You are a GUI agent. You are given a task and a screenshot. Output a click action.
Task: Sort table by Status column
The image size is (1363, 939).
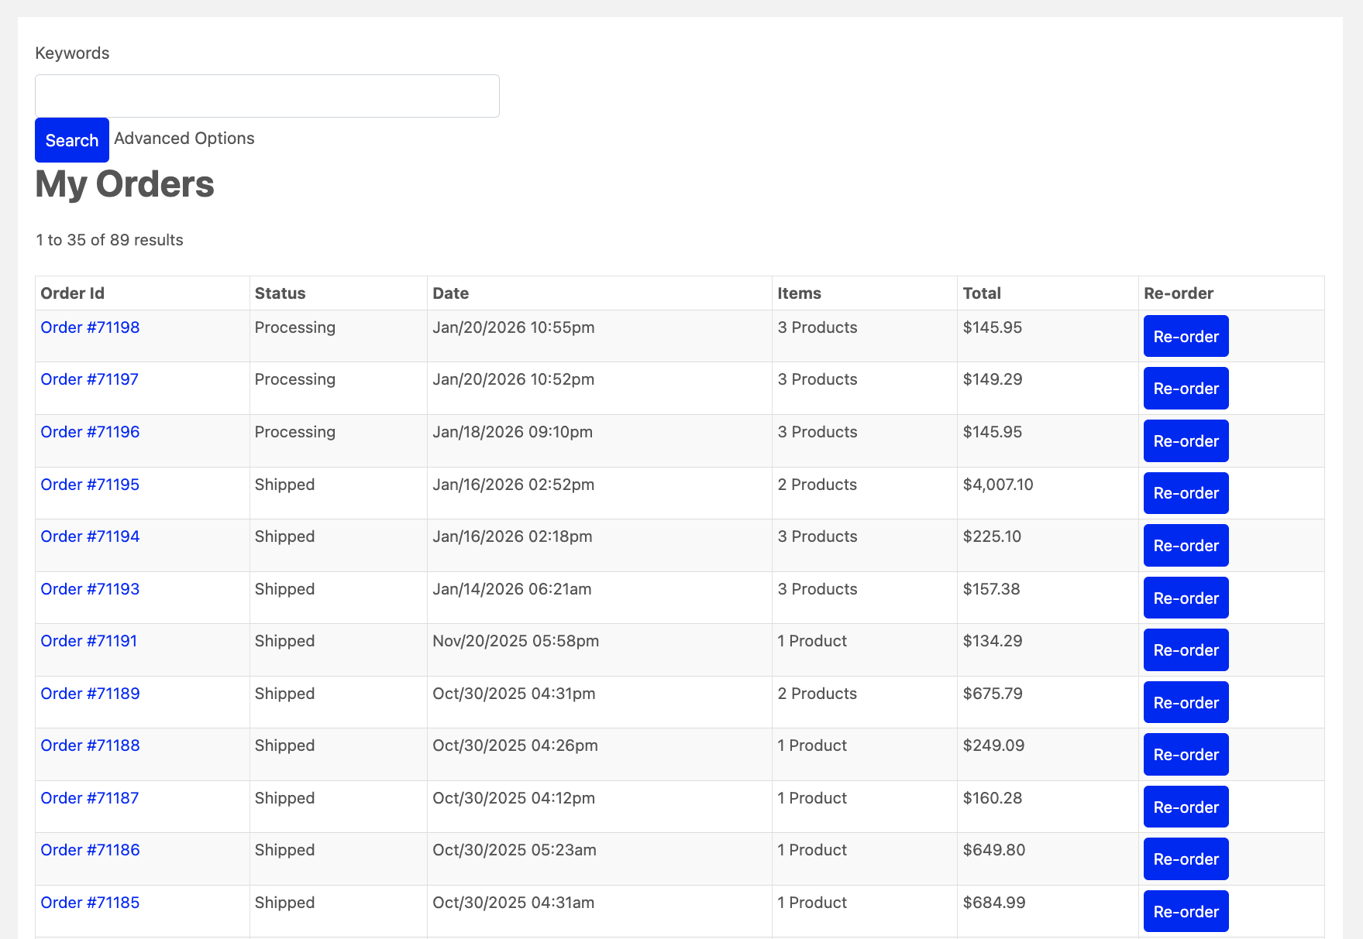pyautogui.click(x=280, y=293)
